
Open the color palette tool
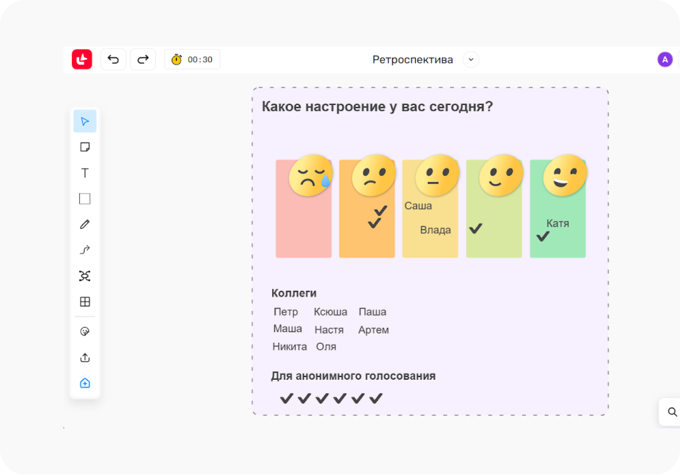pos(85,332)
